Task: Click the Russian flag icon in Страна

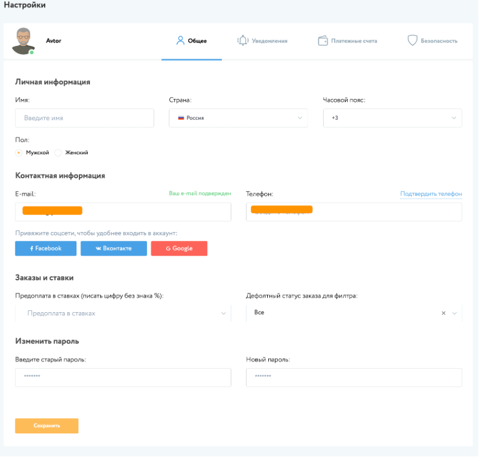Action: click(181, 118)
